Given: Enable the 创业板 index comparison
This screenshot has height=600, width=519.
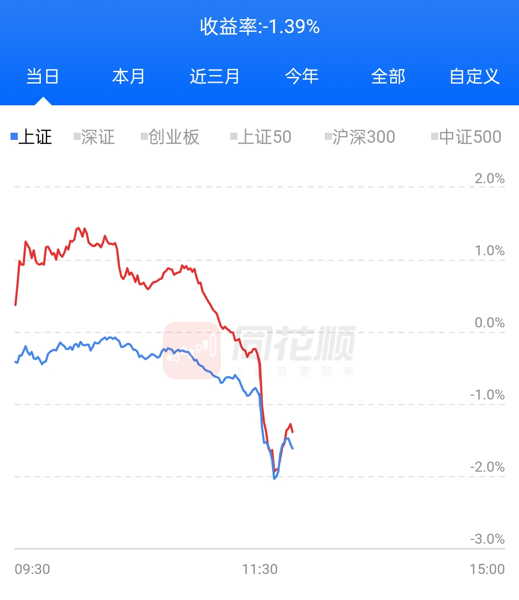Looking at the screenshot, I should (170, 137).
